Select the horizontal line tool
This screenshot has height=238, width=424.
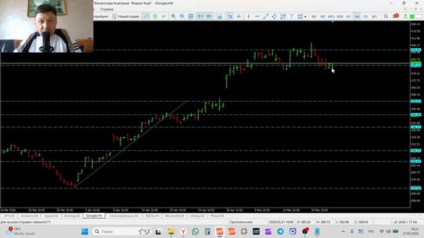(x=257, y=17)
